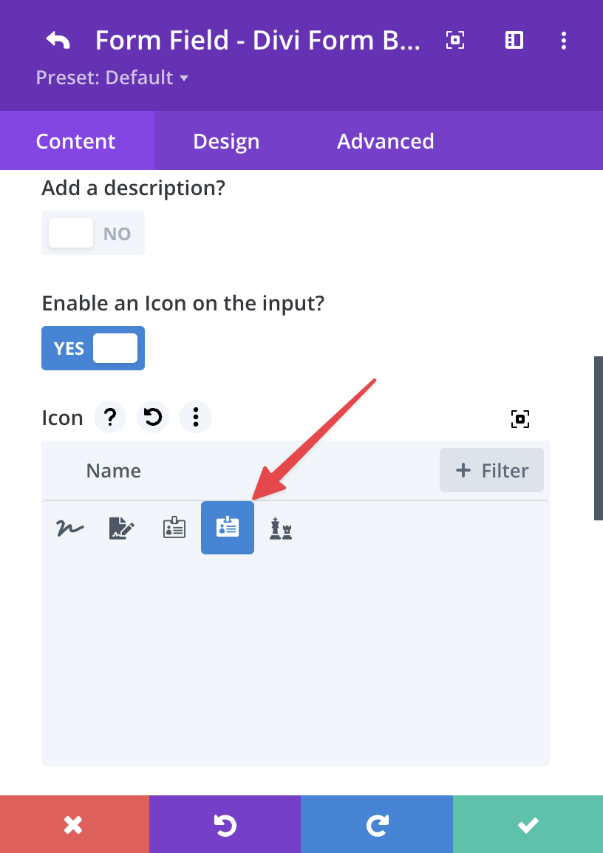Click the blue redo button at bottom

tap(377, 824)
